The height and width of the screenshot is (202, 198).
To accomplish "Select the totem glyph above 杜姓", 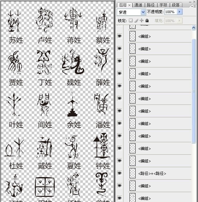I will tap(14, 148).
